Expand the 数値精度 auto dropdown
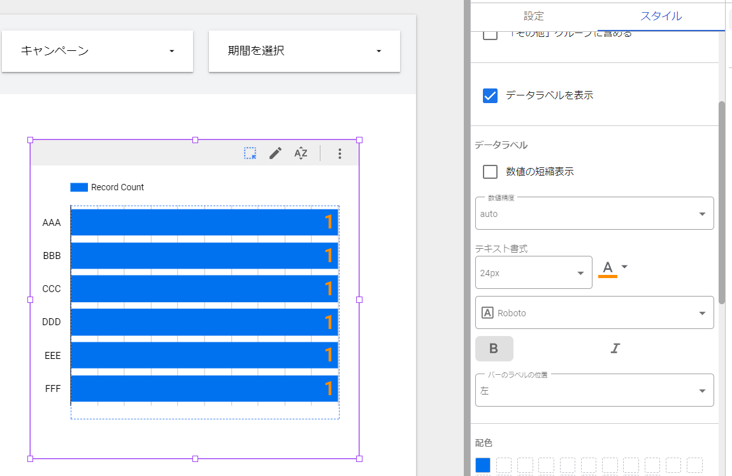This screenshot has width=732, height=476. [594, 214]
